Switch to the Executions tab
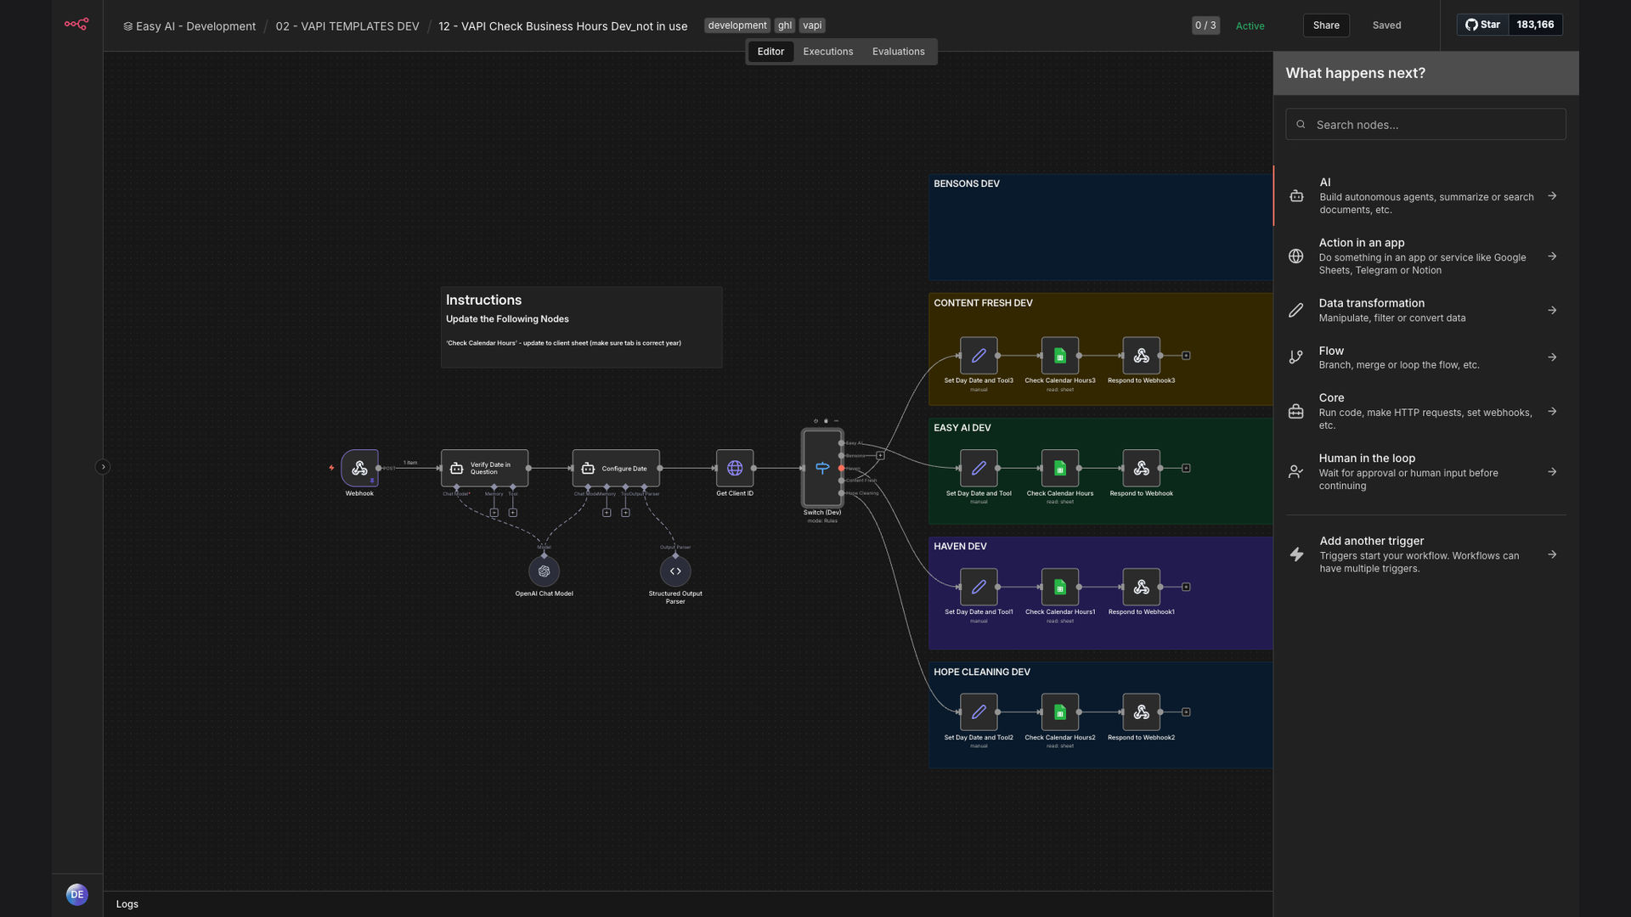The image size is (1631, 917). tap(827, 52)
